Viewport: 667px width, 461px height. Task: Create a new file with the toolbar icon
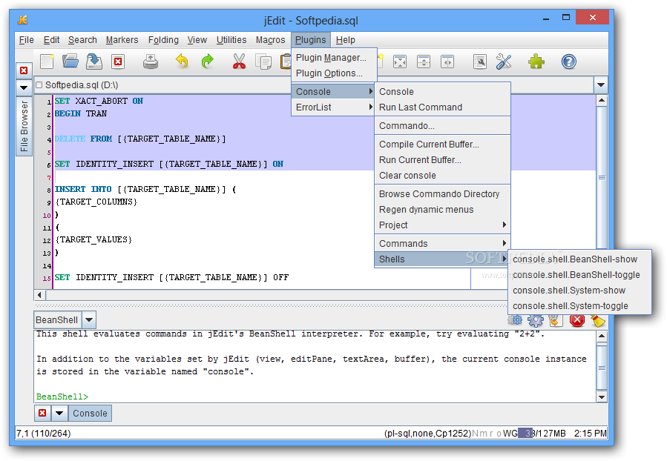pos(47,62)
